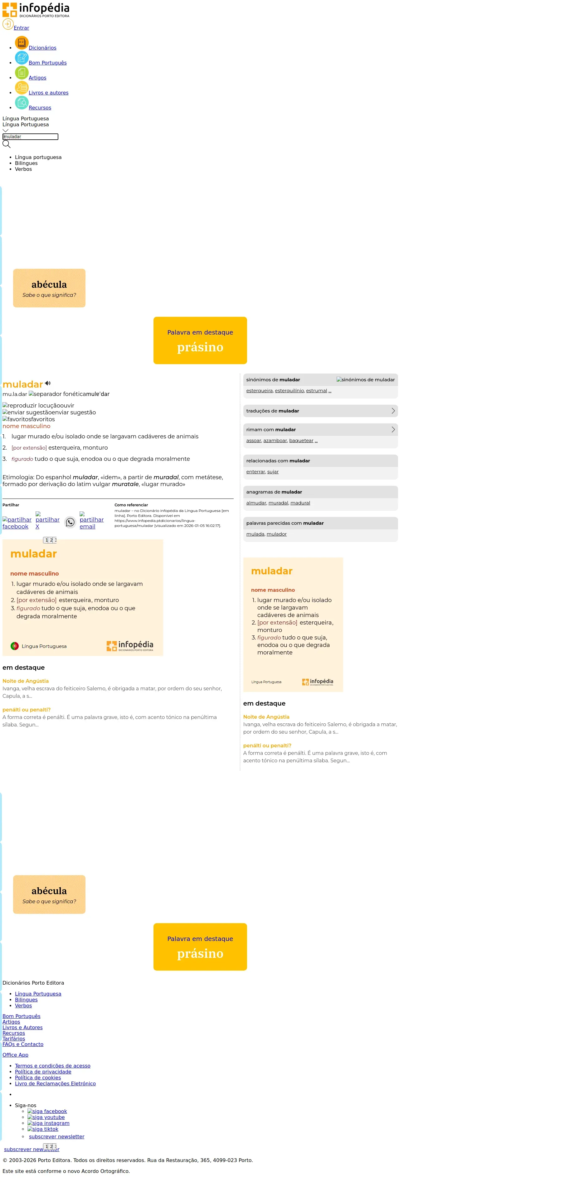564x1201 pixels.
Task: Open the blue Bom Português icon
Action: click(22, 58)
